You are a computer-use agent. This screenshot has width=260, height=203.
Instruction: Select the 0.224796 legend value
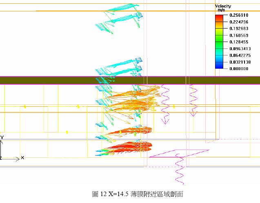click(239, 22)
